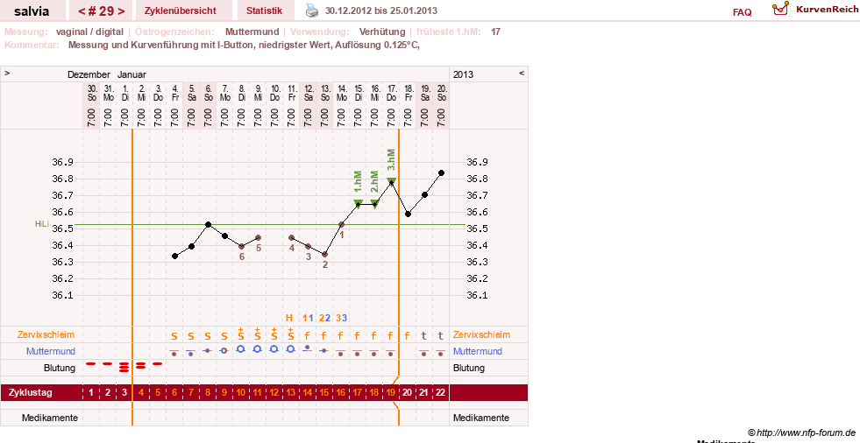The image size is (860, 443).
Task: Click the Zervixschleim 'S' on cycle day 6
Action: click(174, 335)
